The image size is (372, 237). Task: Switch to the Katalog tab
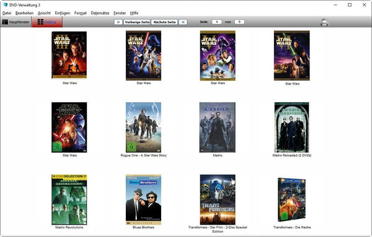click(x=47, y=22)
